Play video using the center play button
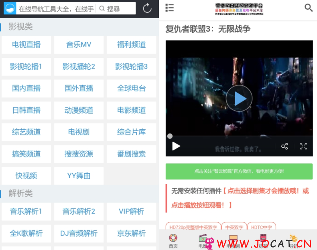The height and width of the screenshot is (250, 317). (x=239, y=98)
